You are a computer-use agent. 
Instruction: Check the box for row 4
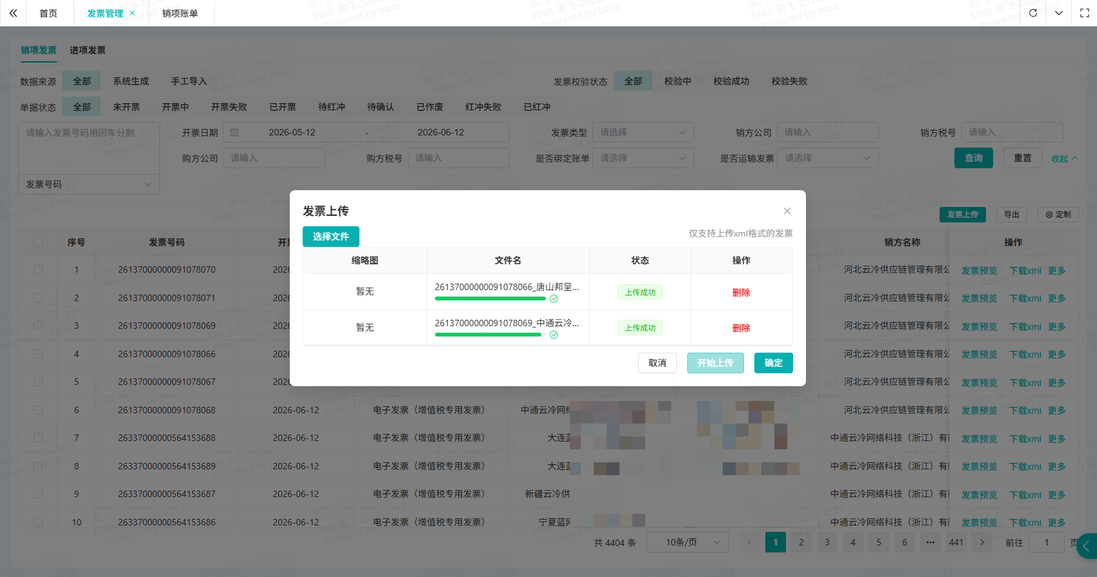tap(38, 354)
